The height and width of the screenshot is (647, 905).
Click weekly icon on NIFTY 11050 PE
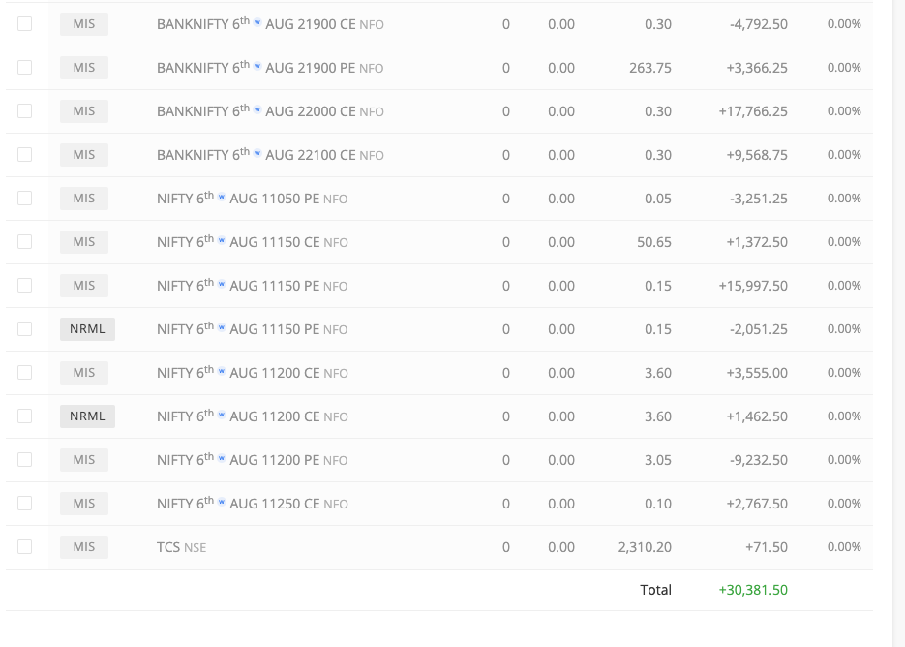click(x=221, y=197)
